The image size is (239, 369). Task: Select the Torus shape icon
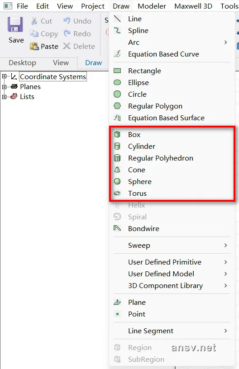(x=117, y=193)
